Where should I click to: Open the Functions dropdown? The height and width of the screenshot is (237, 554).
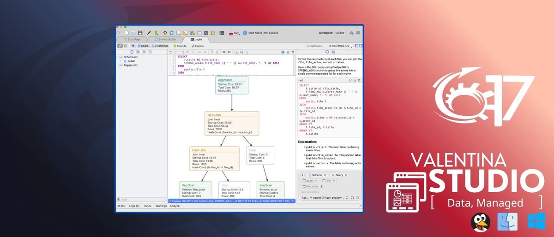(x=315, y=46)
